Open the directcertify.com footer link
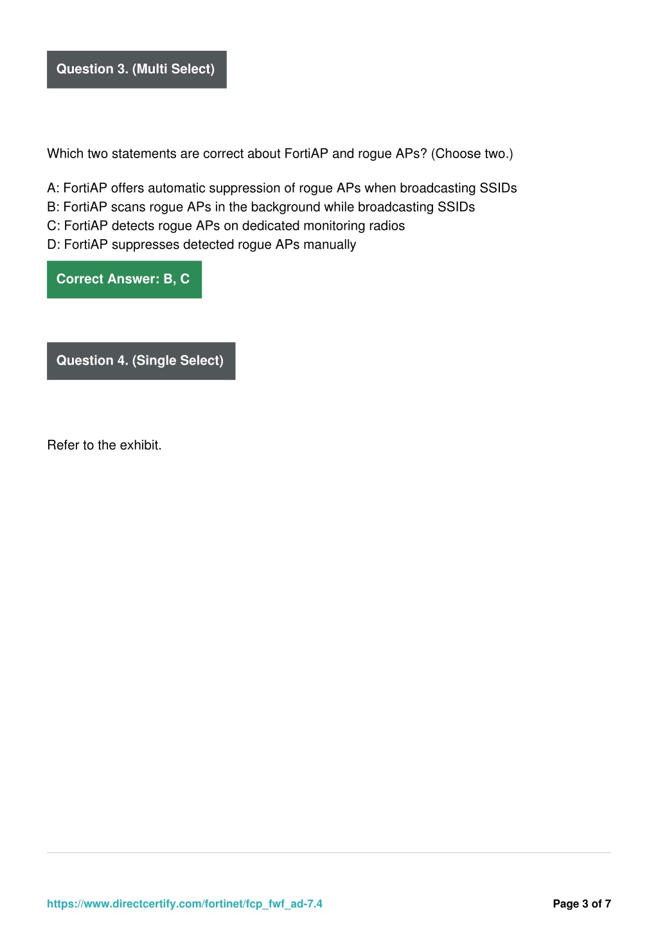The height and width of the screenshot is (931, 658). pos(184,903)
